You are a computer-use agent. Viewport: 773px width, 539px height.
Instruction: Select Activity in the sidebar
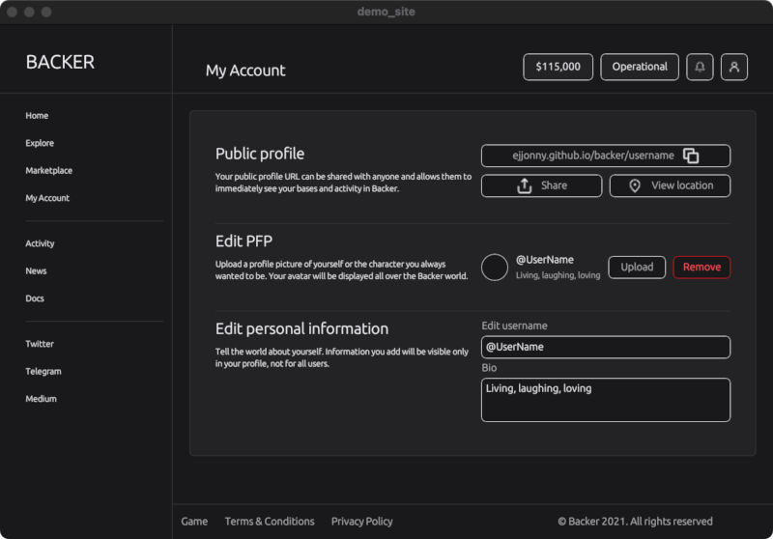click(40, 243)
